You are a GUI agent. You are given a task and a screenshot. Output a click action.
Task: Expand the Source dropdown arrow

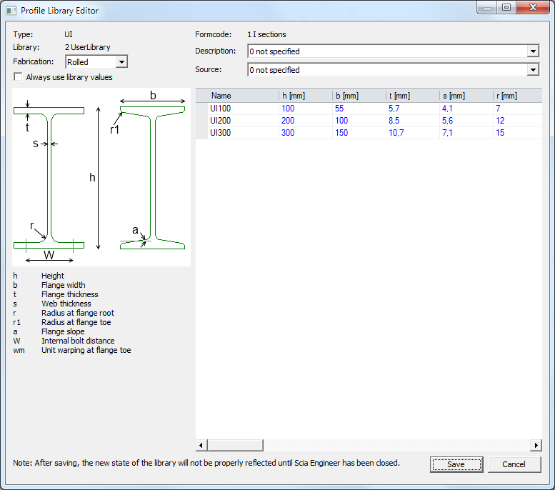[x=533, y=70]
